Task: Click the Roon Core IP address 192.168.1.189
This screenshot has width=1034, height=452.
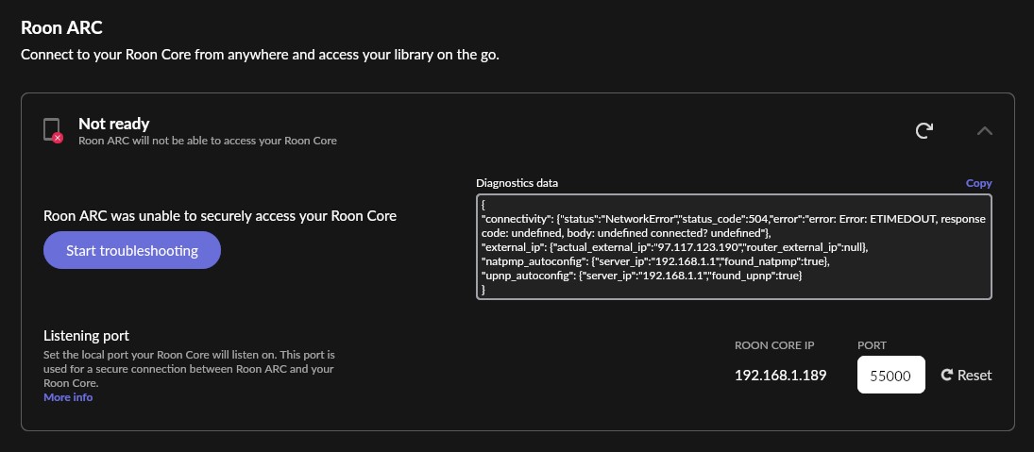Action: pyautogui.click(x=781, y=376)
